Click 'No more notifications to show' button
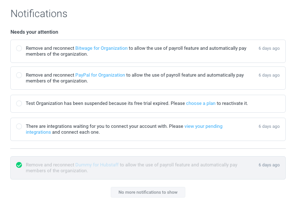Screen dimensions: 298x202 click(148, 192)
